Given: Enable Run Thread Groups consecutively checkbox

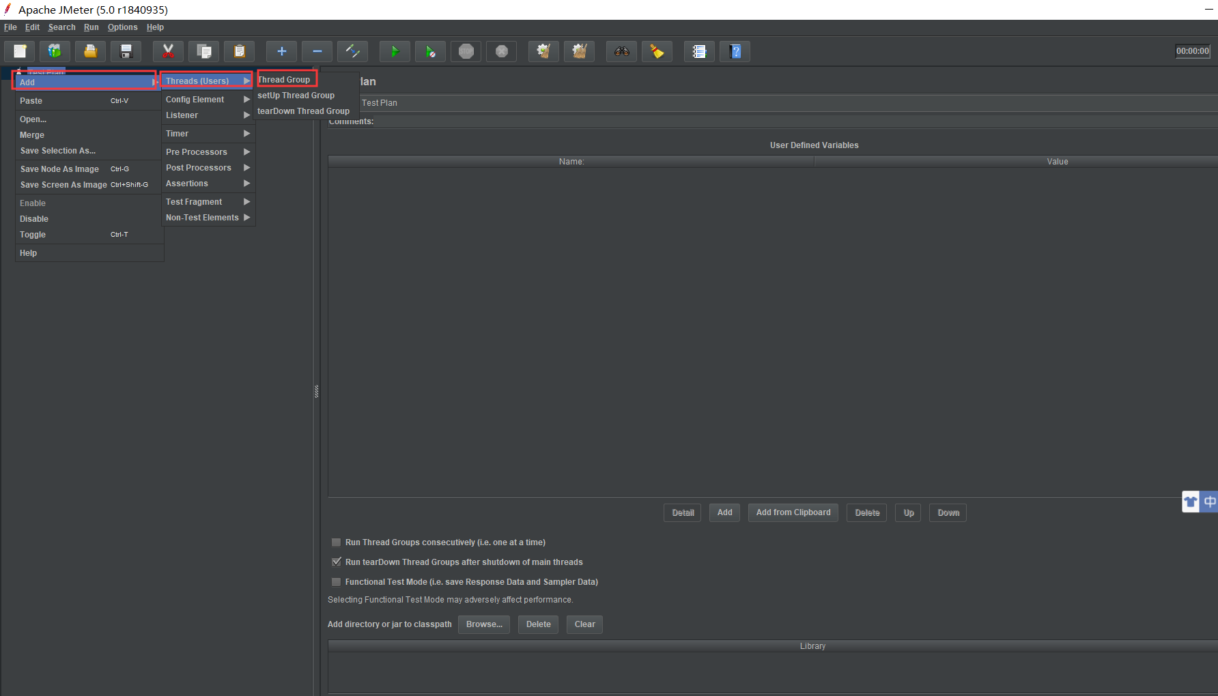Looking at the screenshot, I should [x=336, y=542].
